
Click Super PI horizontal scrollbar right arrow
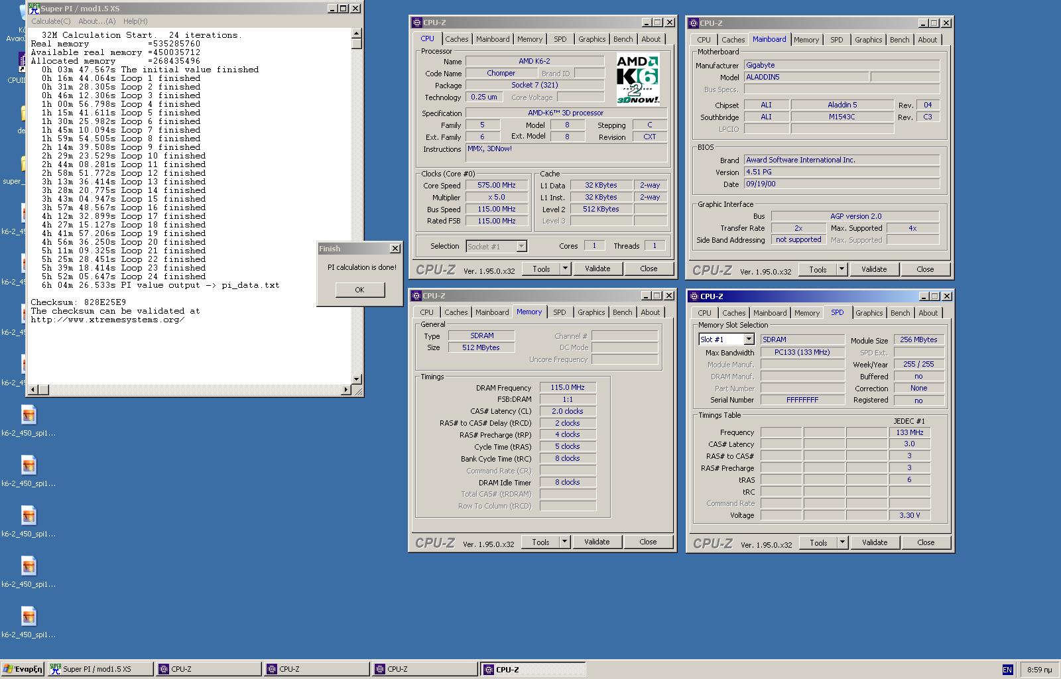(x=346, y=390)
